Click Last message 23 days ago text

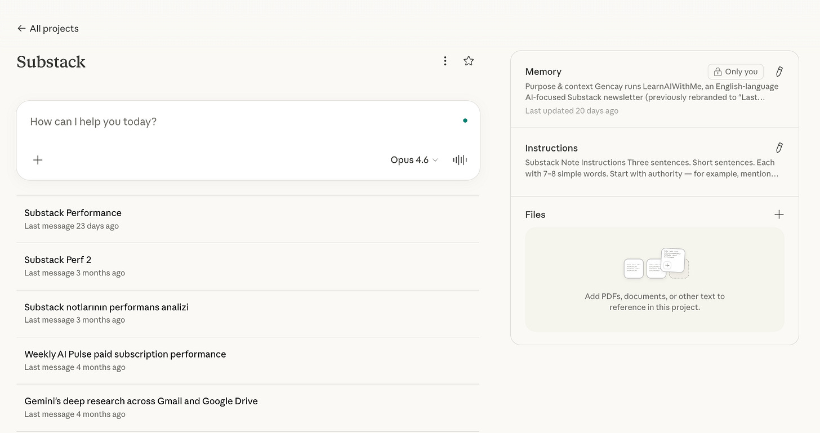[x=72, y=226]
